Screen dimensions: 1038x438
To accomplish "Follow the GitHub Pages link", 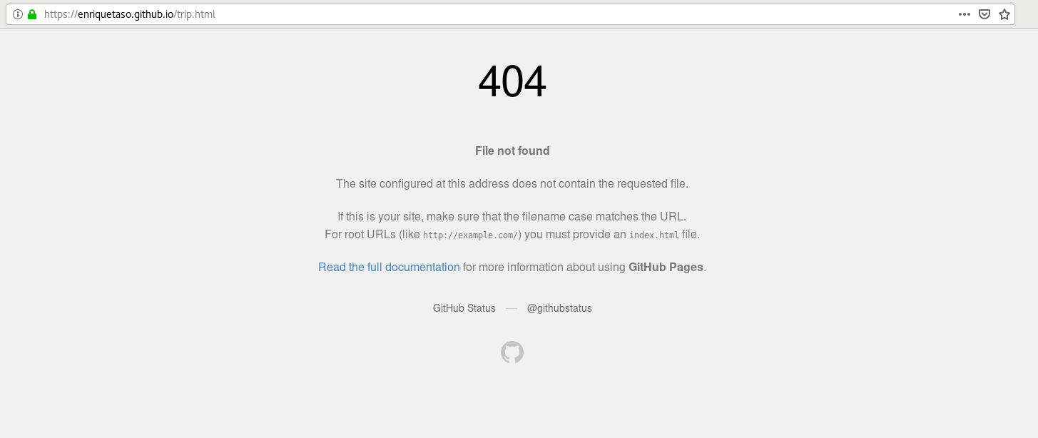I will (666, 267).
